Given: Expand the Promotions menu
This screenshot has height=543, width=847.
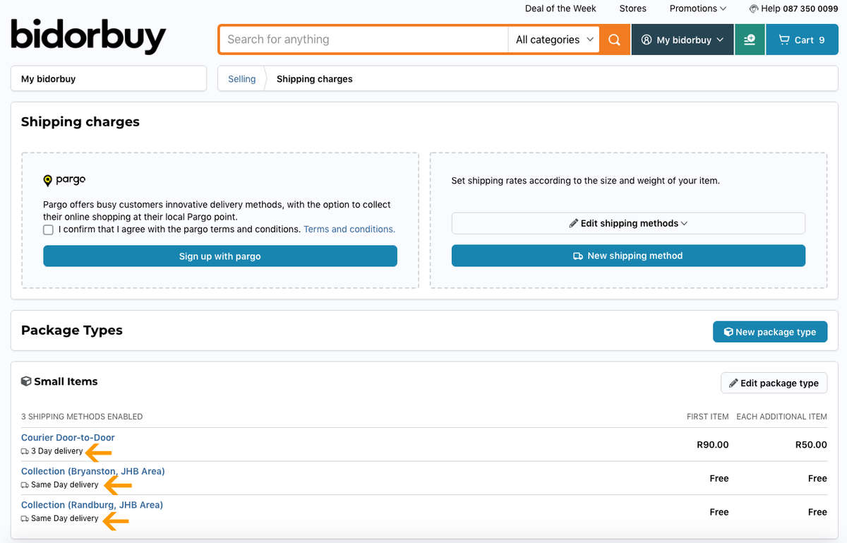Looking at the screenshot, I should click(698, 8).
